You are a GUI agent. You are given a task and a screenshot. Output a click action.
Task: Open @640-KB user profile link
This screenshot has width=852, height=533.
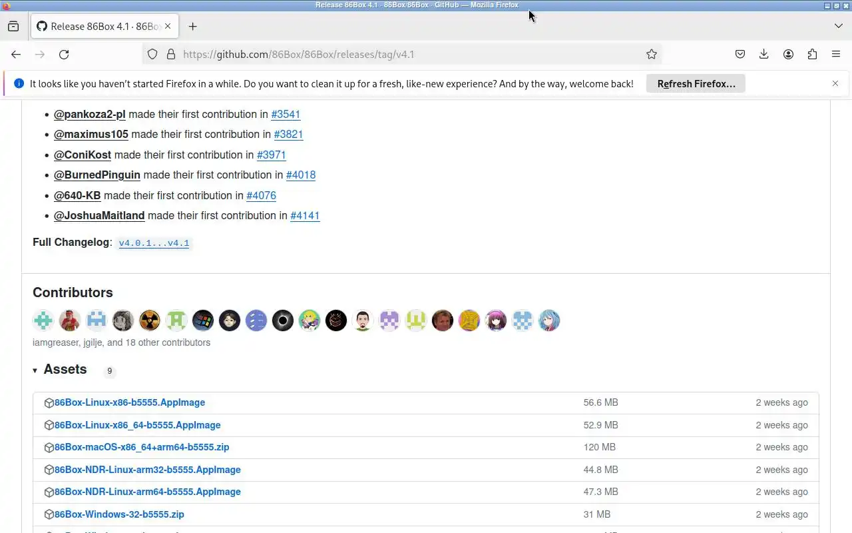(77, 196)
